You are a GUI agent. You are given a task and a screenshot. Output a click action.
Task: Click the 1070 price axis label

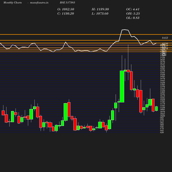tap(162, 112)
